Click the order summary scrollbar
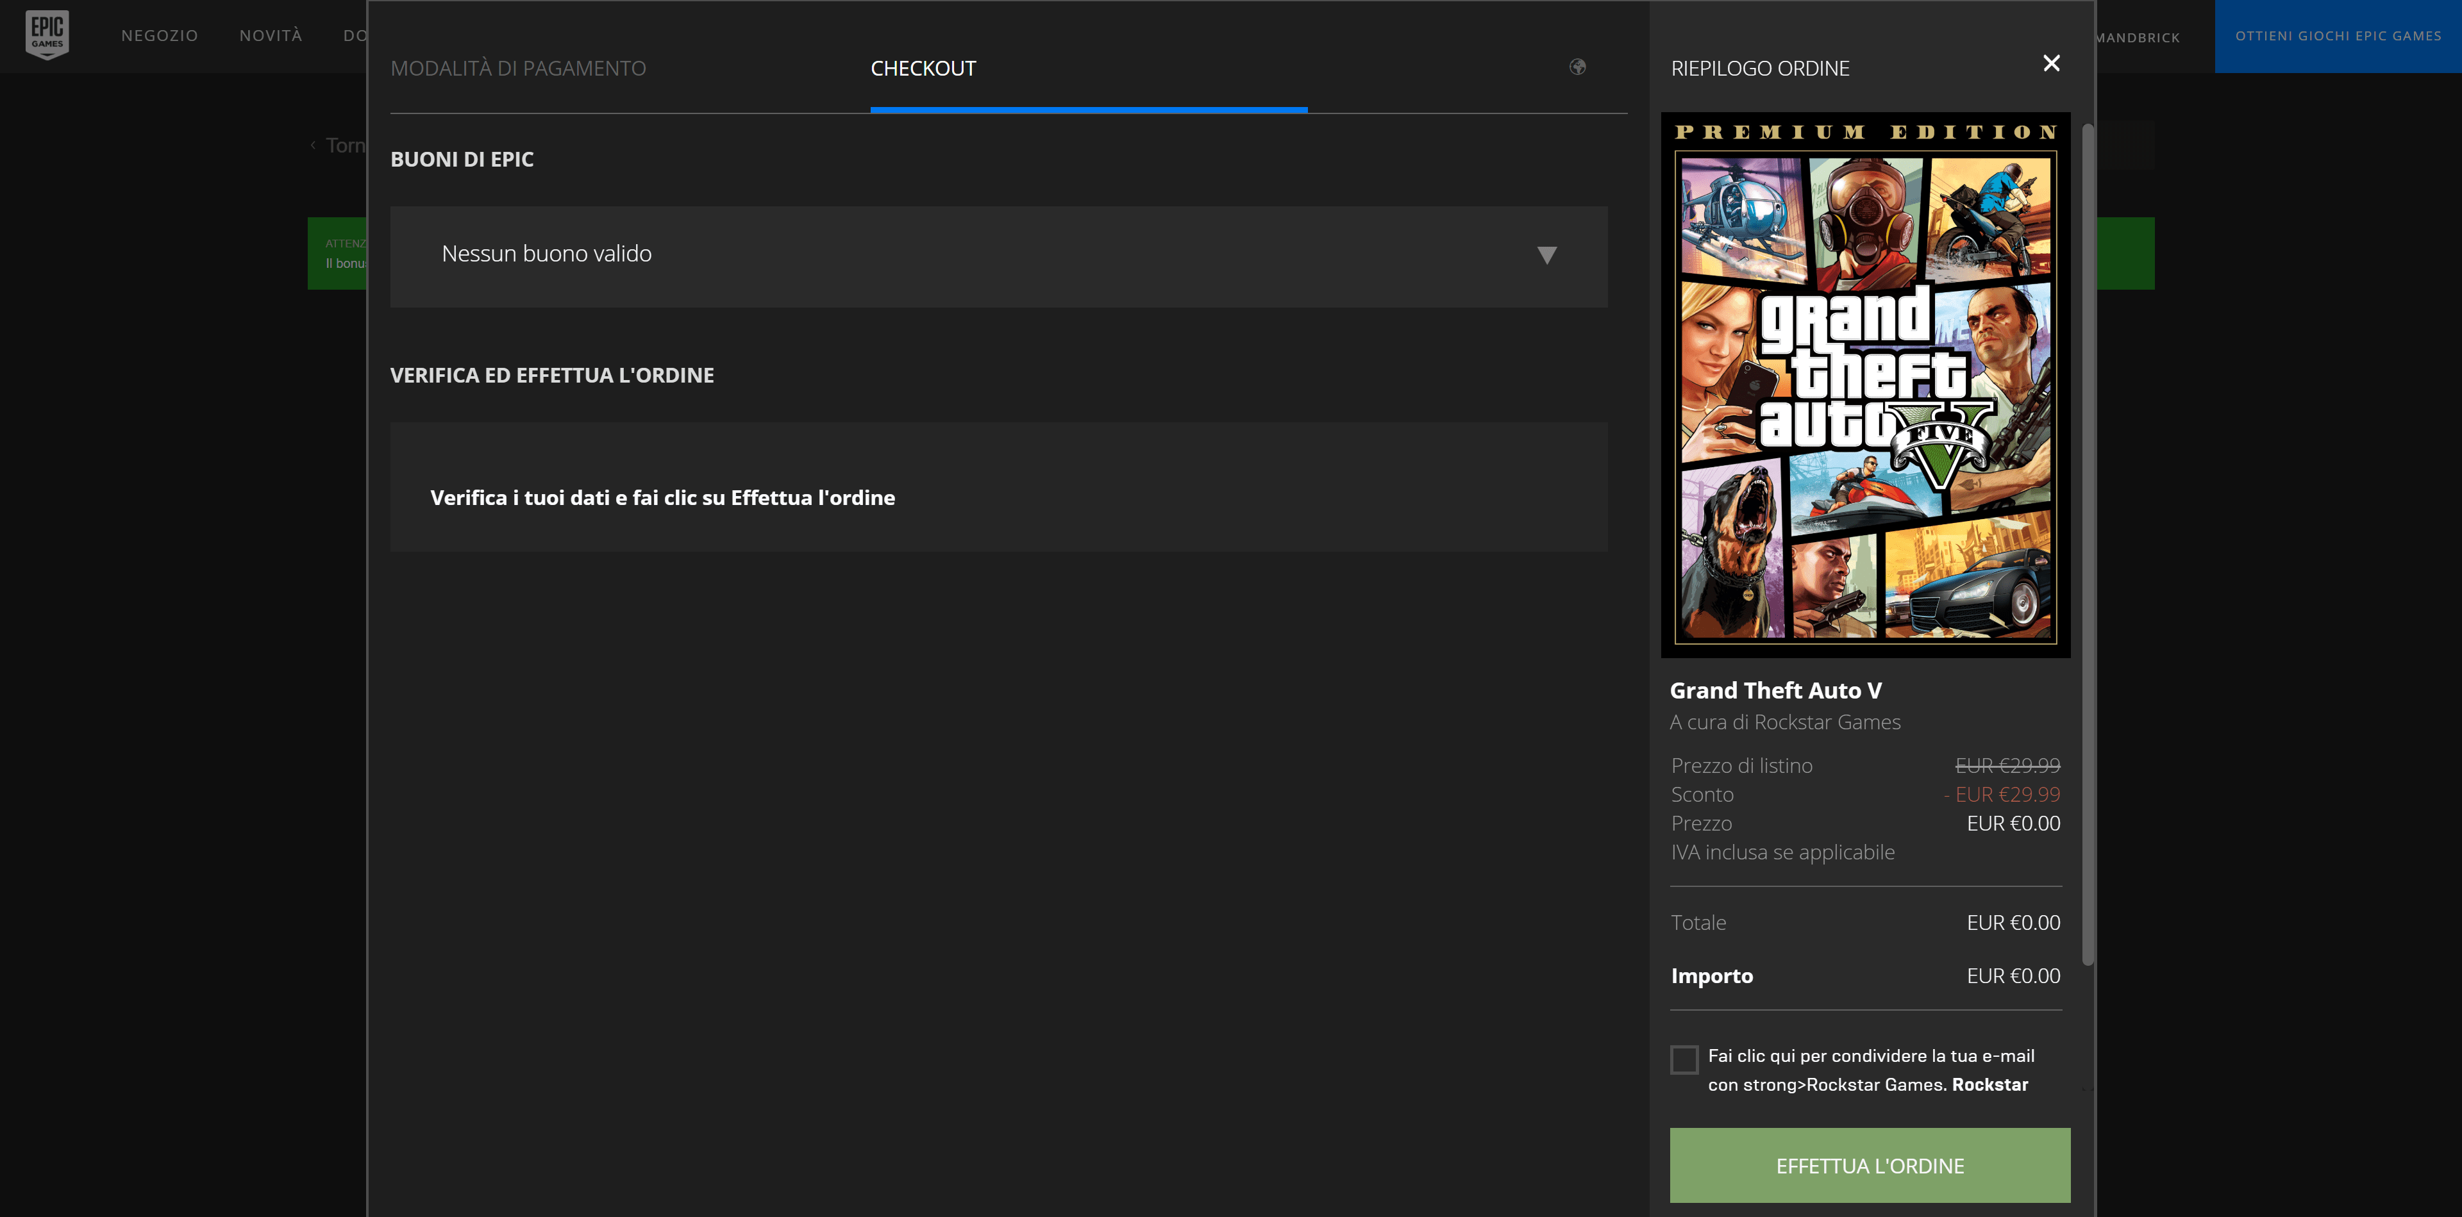Screen dimensions: 2462x1217 click(x=2088, y=545)
